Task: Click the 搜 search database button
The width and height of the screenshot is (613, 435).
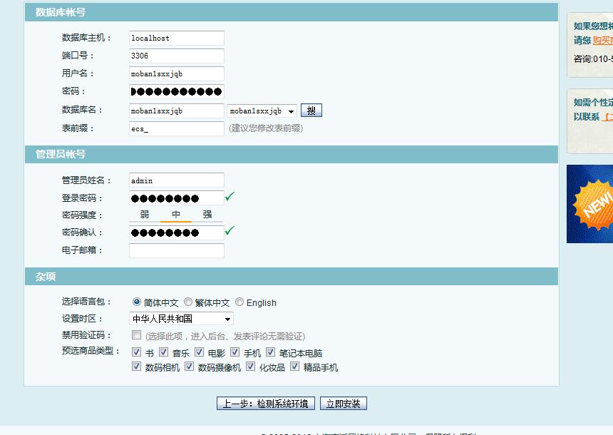Action: click(311, 111)
